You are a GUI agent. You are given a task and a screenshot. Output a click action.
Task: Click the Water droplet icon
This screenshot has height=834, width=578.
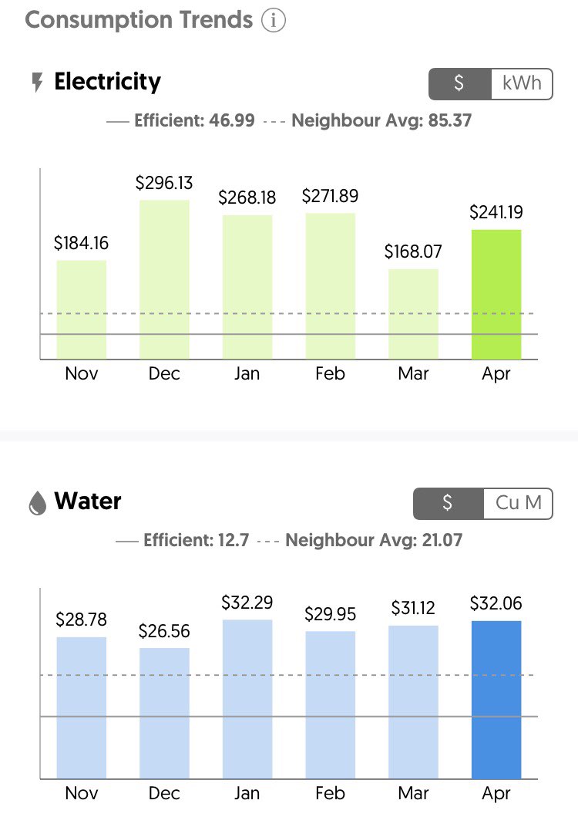pos(37,503)
